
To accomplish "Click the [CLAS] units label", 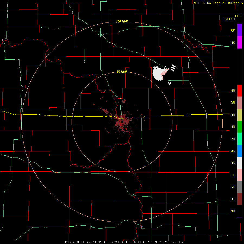I will [x=229, y=19].
